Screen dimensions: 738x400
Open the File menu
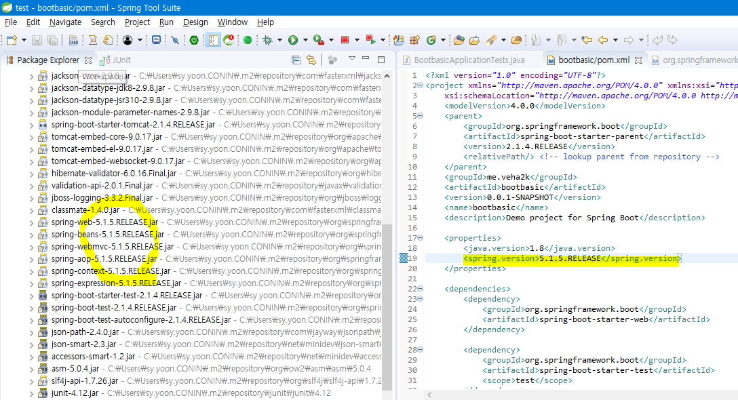11,22
